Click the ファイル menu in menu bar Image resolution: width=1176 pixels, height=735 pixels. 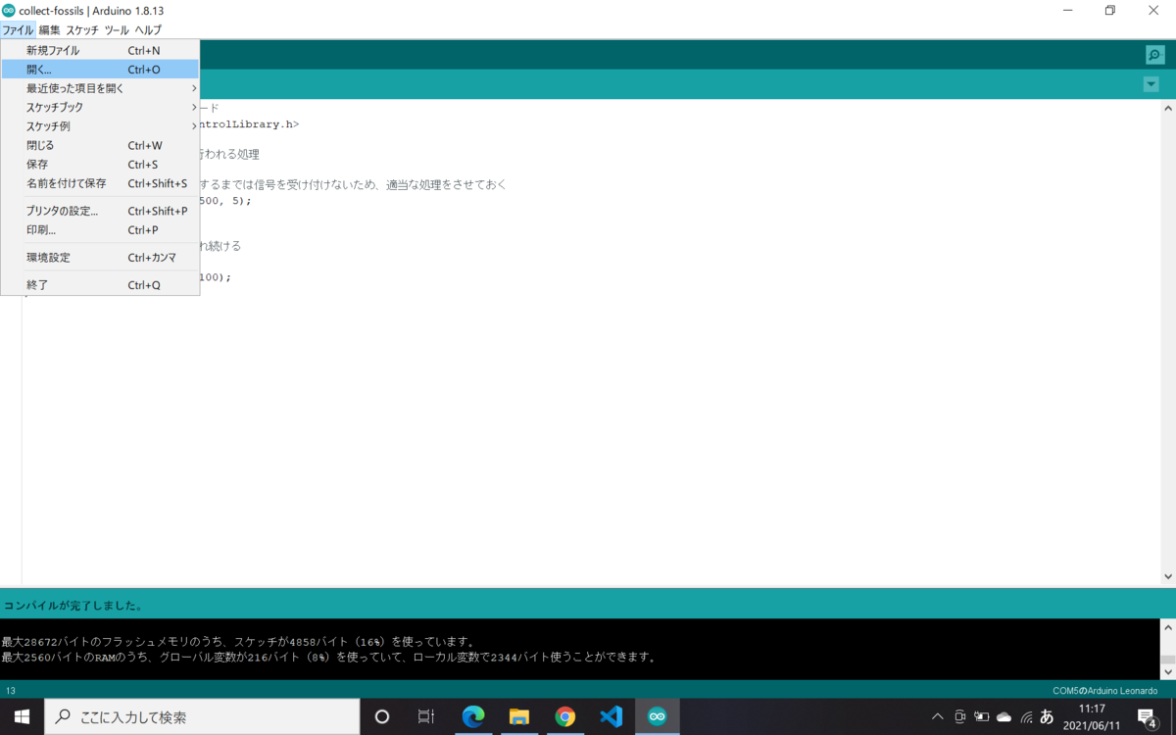[18, 30]
